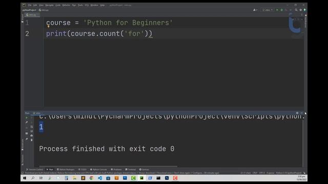Open Google Chrome from the taskbar

[x=91, y=178]
